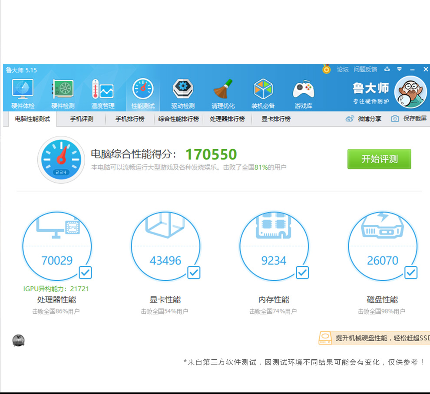Screen dimensions: 430x394
Task: Open the 游戏库 game library controller icon
Action: 303,94
